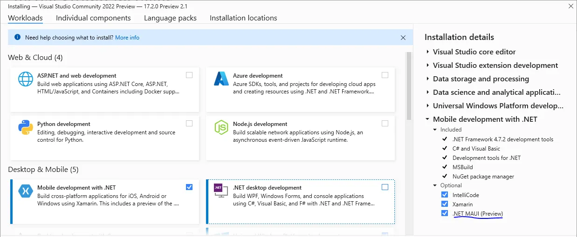Enable the ASP.NET and web development checkbox
The image size is (577, 237).
(x=189, y=75)
